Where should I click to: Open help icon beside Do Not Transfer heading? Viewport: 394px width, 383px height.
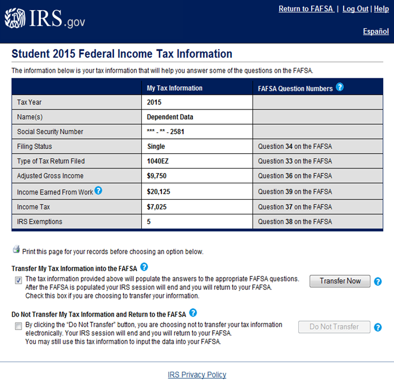coord(193,313)
